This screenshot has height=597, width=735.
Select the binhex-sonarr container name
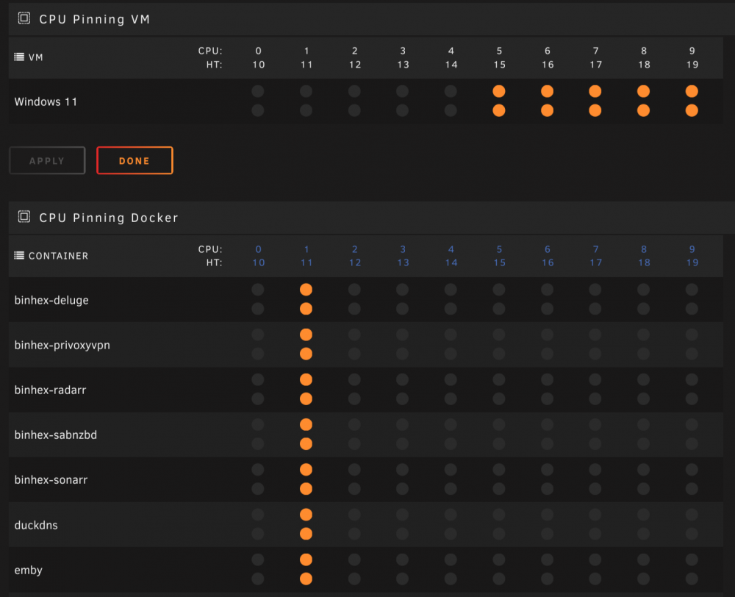point(51,480)
